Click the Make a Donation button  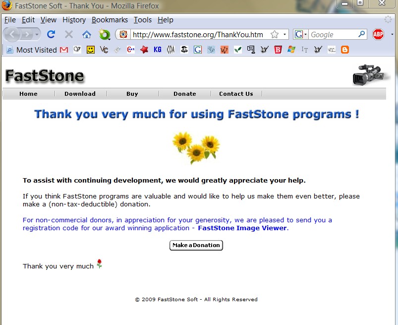click(196, 245)
